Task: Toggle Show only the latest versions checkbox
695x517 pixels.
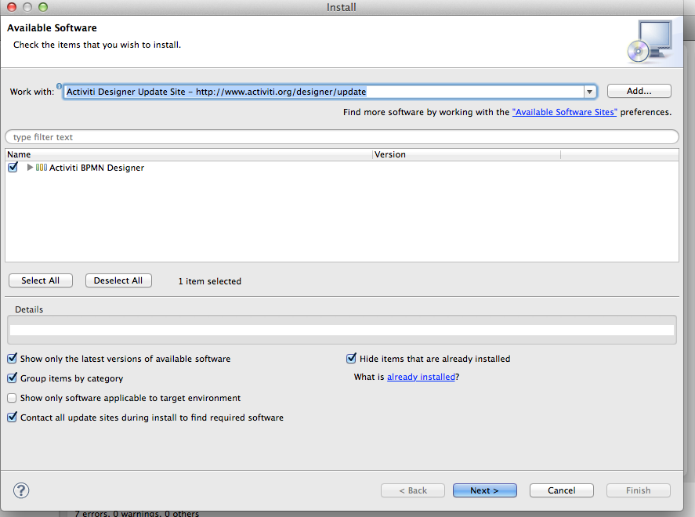Action: point(13,359)
